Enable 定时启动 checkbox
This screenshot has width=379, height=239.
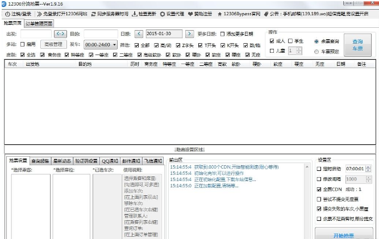click(319, 169)
